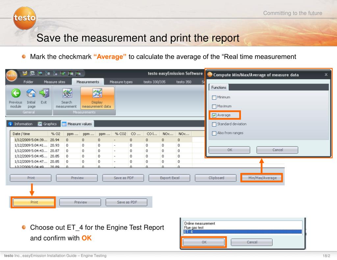Click the Clipboard button
The height and width of the screenshot is (260, 337).
[x=216, y=178]
